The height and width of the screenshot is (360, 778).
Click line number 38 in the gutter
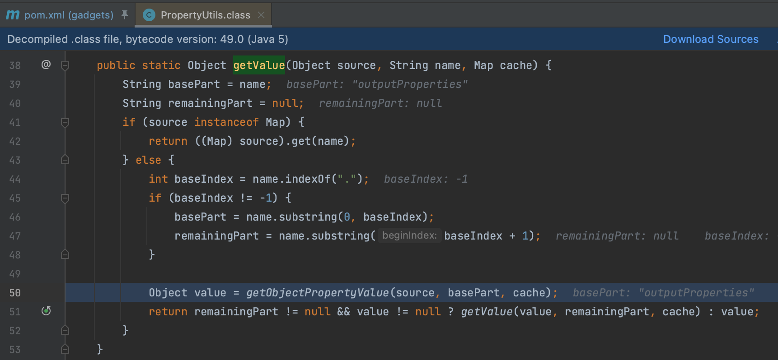point(15,65)
